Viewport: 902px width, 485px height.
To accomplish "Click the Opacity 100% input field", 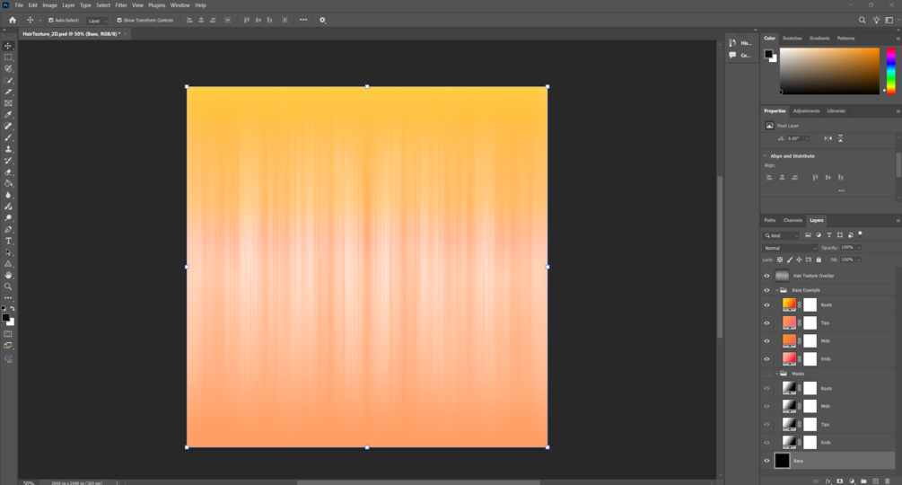I will (847, 247).
